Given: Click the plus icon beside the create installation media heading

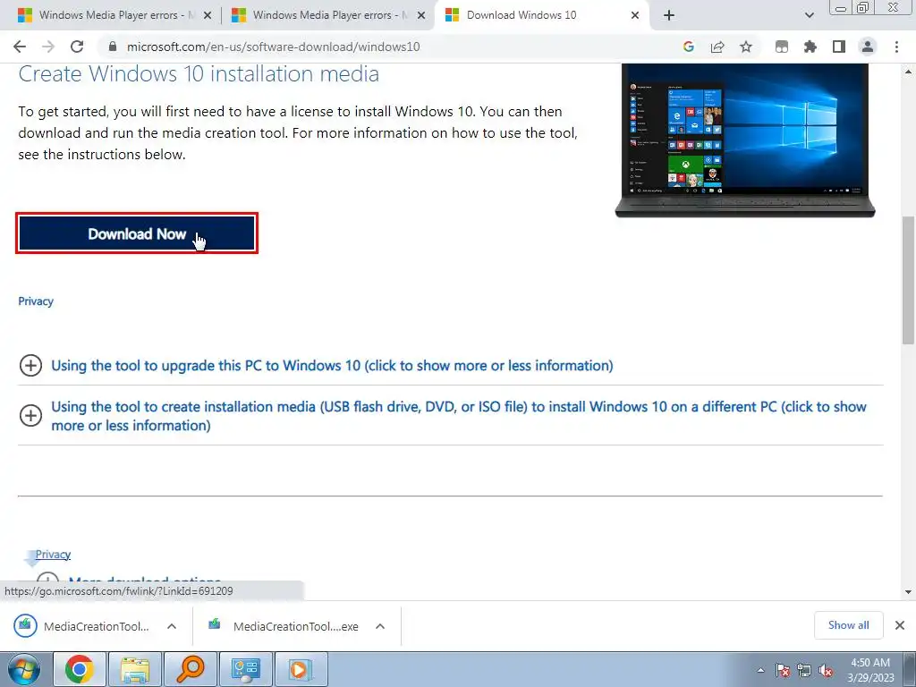Looking at the screenshot, I should coord(31,415).
